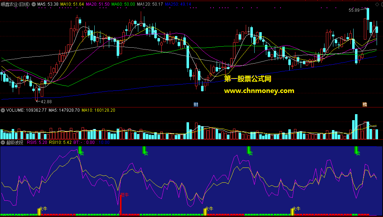Image resolution: width=383 pixels, height=217 pixels.
Task: Click the 42.88 low price label
Action: pyautogui.click(x=46, y=101)
